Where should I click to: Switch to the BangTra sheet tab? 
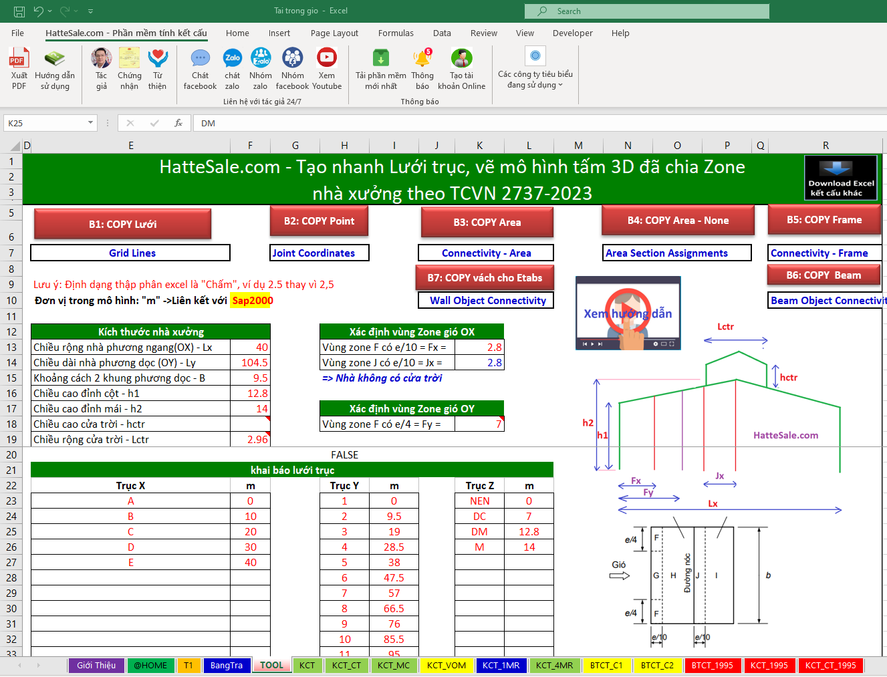[x=227, y=665]
